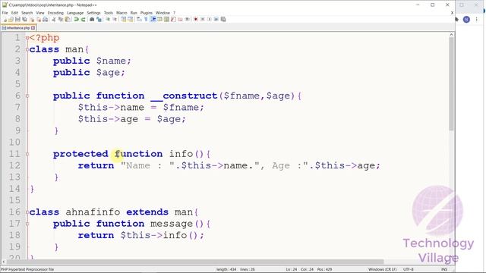Collapse the info() function fold marker
Screen dimensions: 486x273
[27, 154]
